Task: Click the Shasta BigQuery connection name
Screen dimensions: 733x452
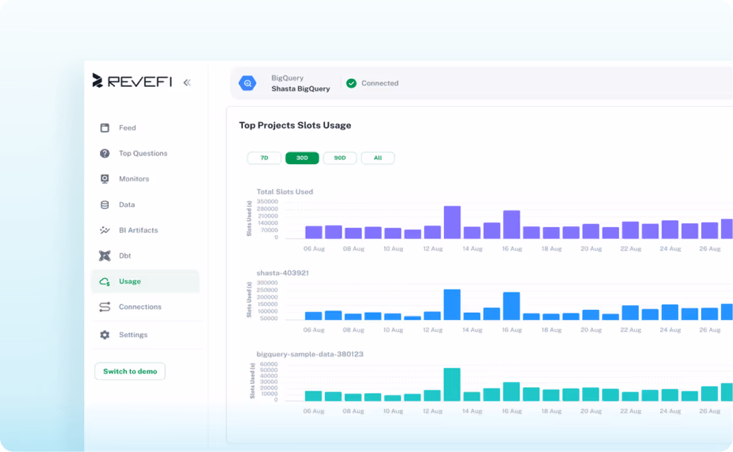Action: pyautogui.click(x=301, y=89)
